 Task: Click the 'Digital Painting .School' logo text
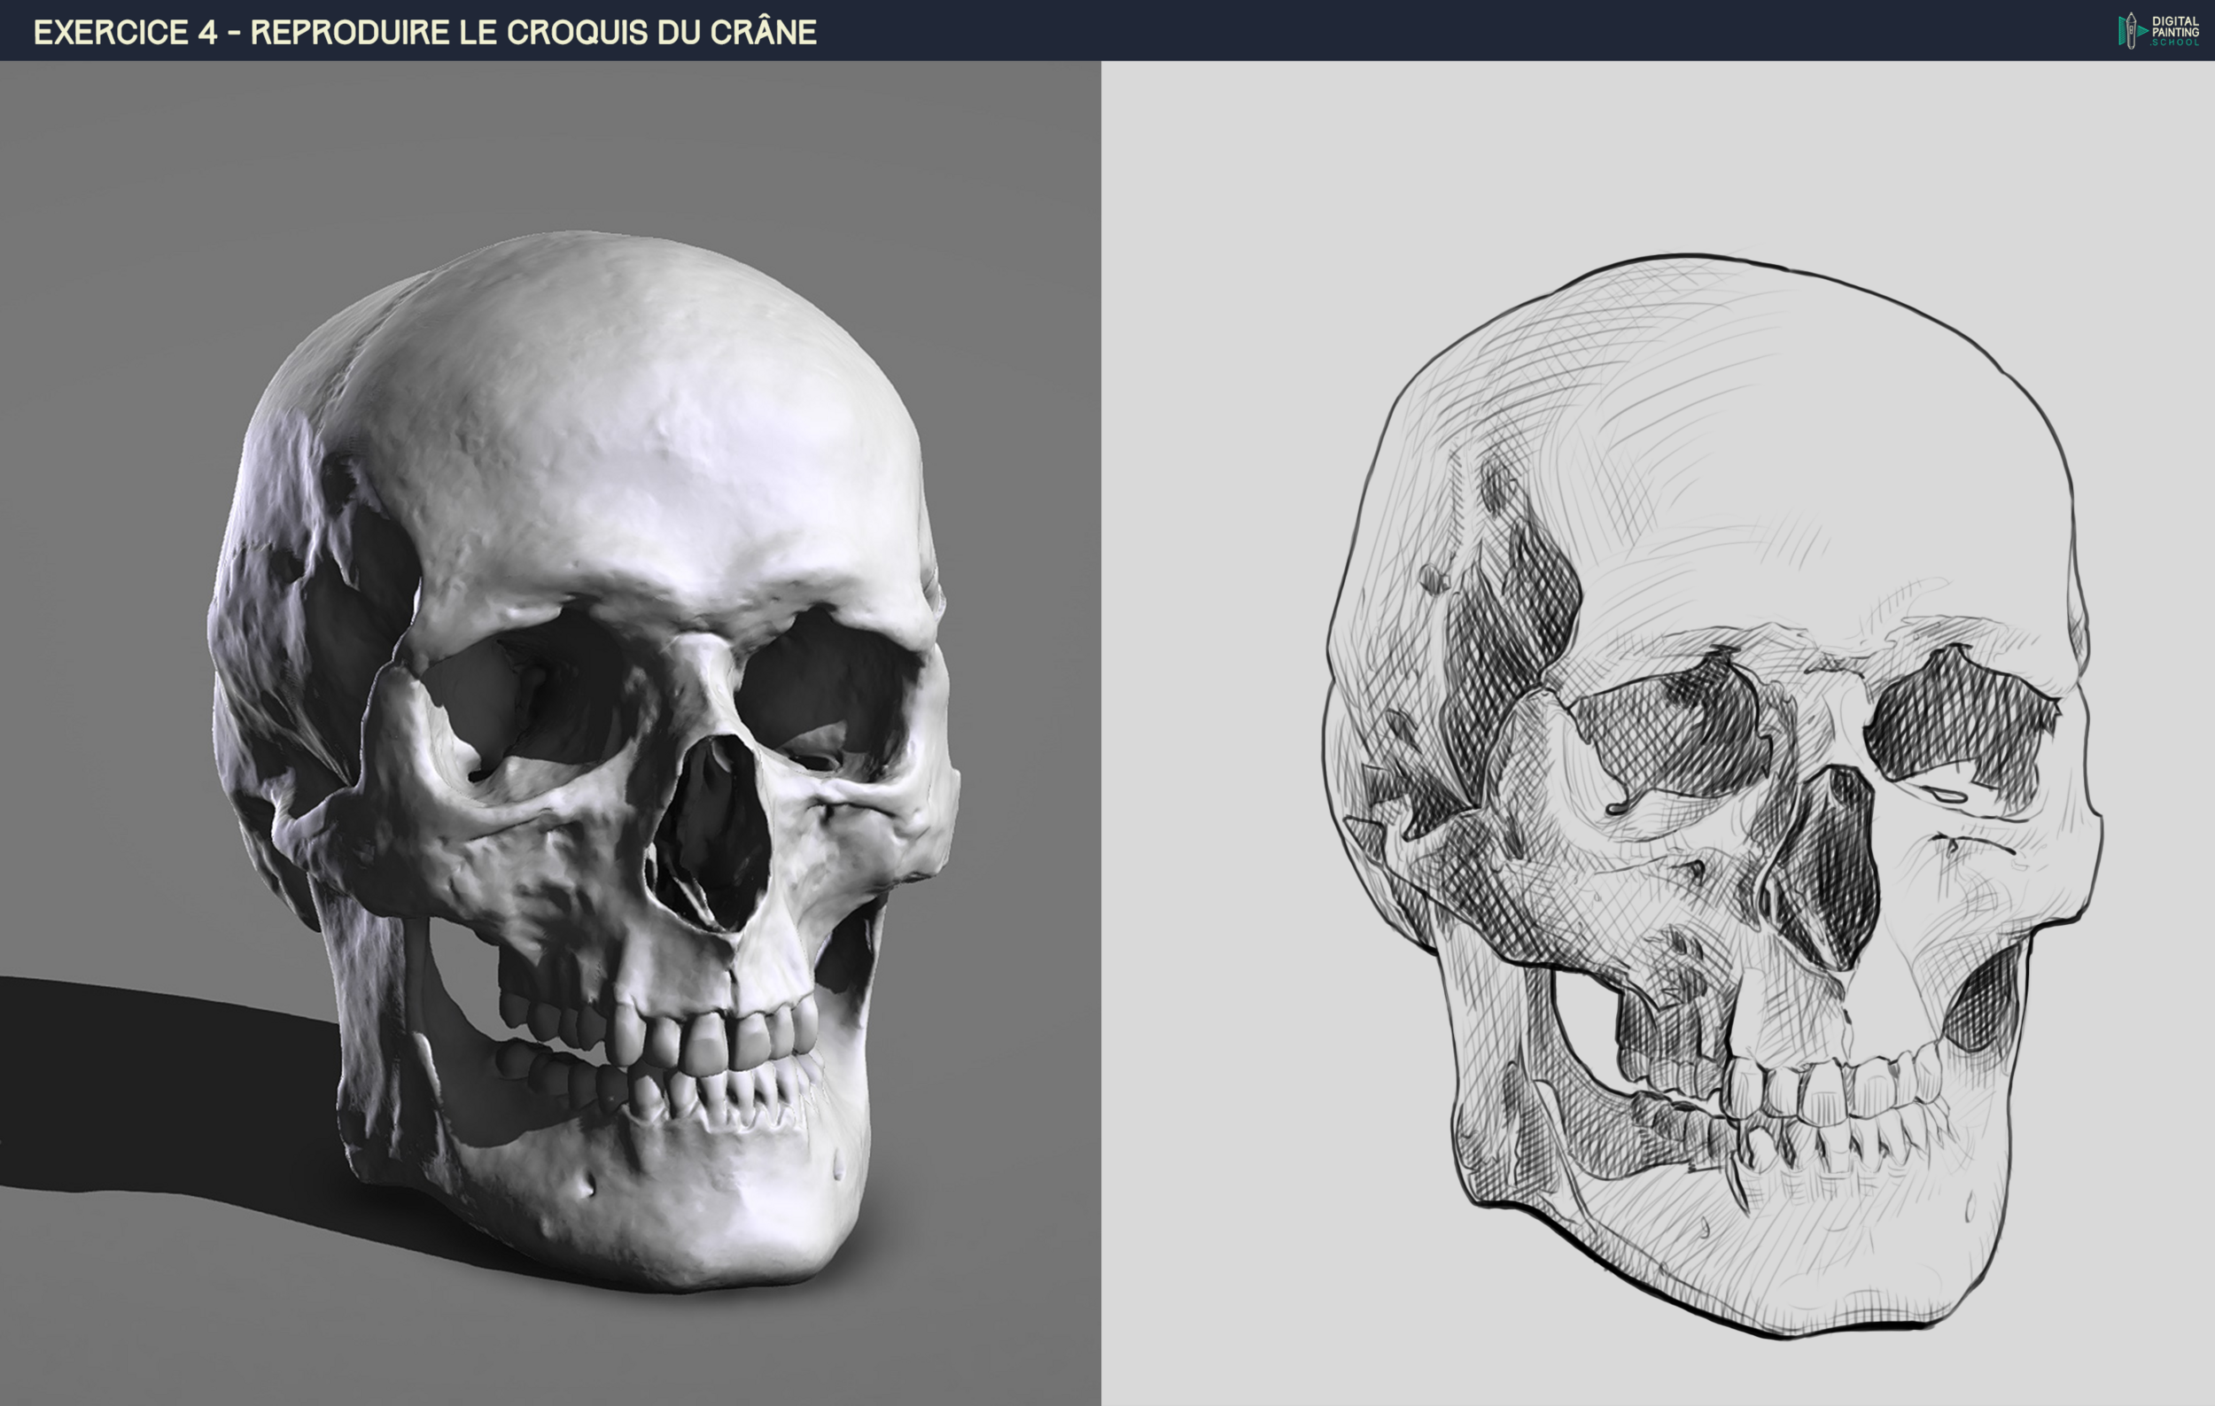[2174, 31]
